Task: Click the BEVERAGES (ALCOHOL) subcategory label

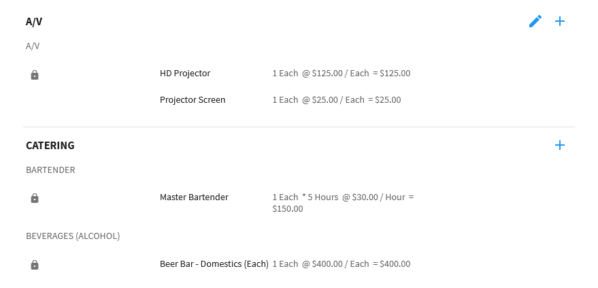Action: pyautogui.click(x=73, y=236)
